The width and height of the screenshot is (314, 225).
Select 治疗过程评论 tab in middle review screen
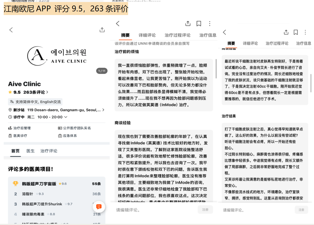(x=178, y=35)
